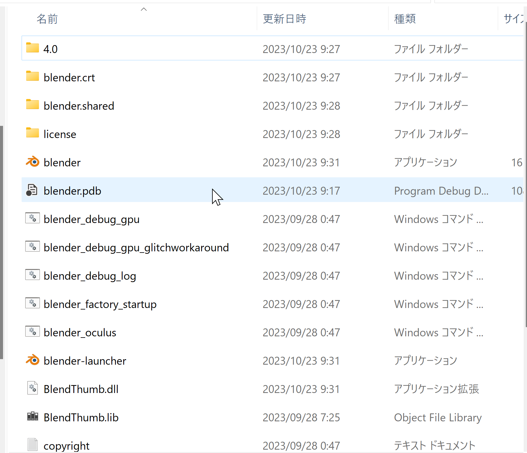Viewport: 527px width, 453px height.
Task: Click the blender.crt folder icon
Action: point(32,76)
